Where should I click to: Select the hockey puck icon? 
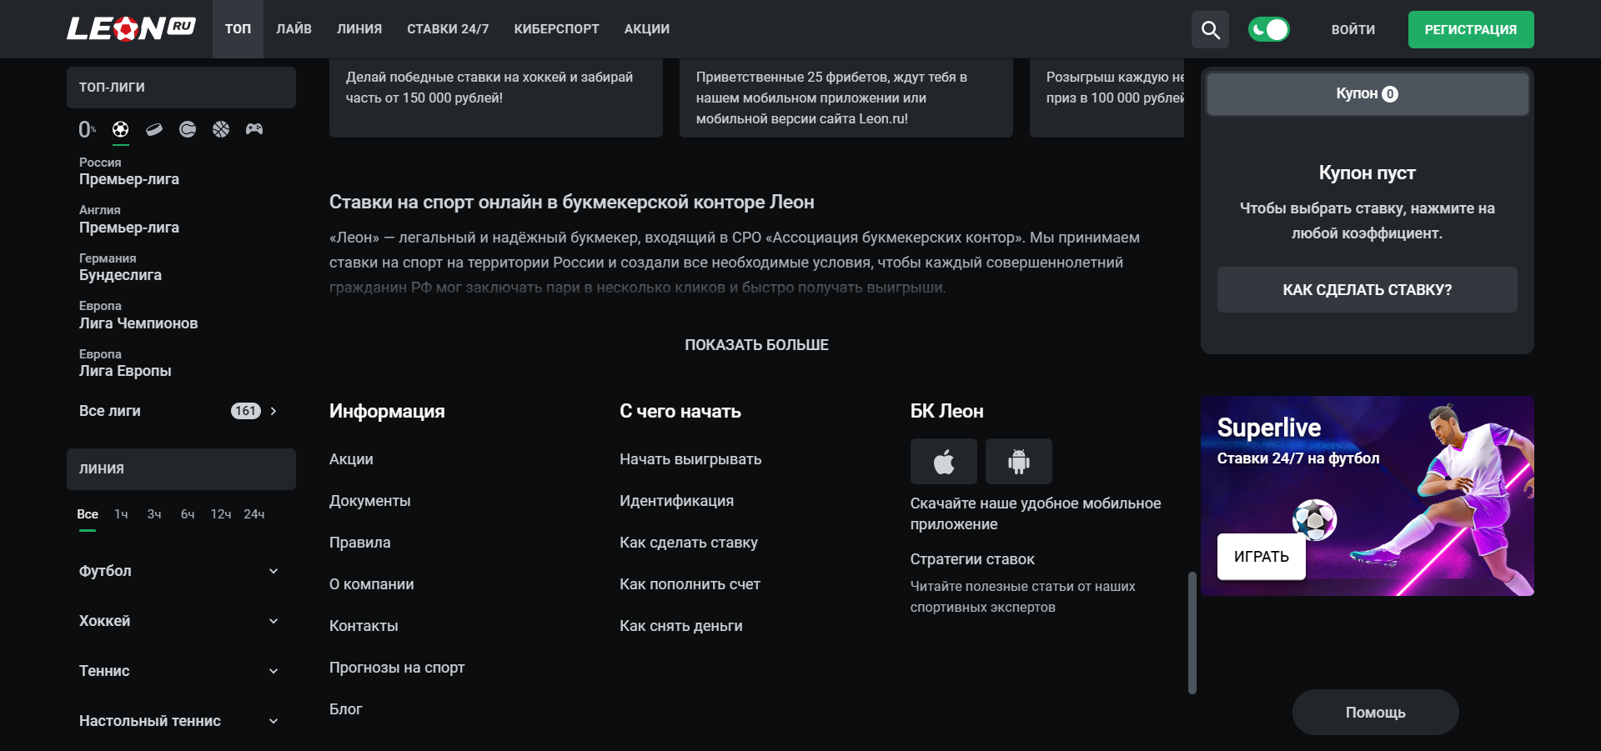pyautogui.click(x=154, y=129)
